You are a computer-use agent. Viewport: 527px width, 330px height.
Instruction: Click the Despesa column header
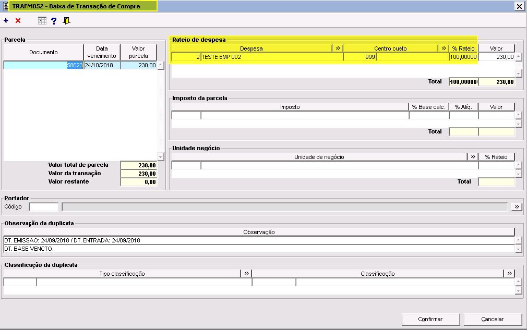[x=251, y=48]
